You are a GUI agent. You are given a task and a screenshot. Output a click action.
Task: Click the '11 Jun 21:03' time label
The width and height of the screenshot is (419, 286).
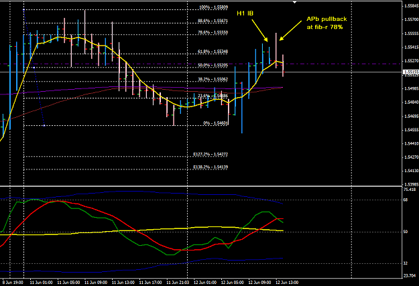pos(178,283)
